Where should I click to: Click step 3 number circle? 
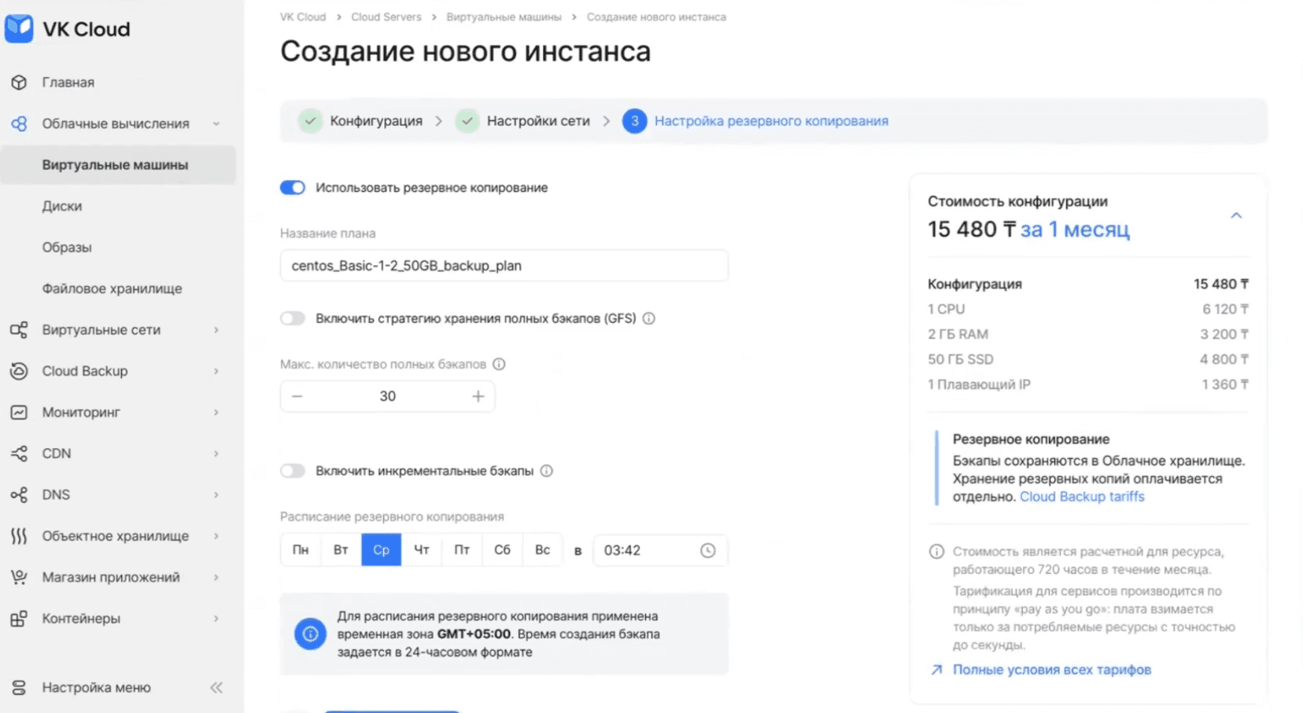tap(635, 121)
